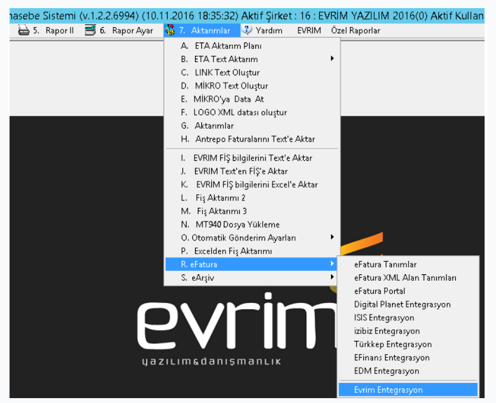Screen dimensions: 496x403
Task: Open eFatura XML Alan Tanımları
Action: coord(408,277)
